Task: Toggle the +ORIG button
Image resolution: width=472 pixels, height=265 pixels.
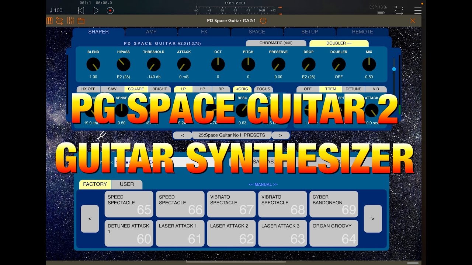Action: click(242, 89)
